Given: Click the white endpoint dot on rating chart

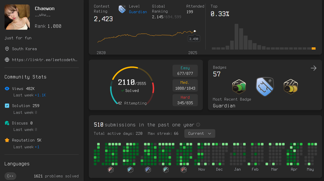Looking at the screenshot, I should 195,31.
